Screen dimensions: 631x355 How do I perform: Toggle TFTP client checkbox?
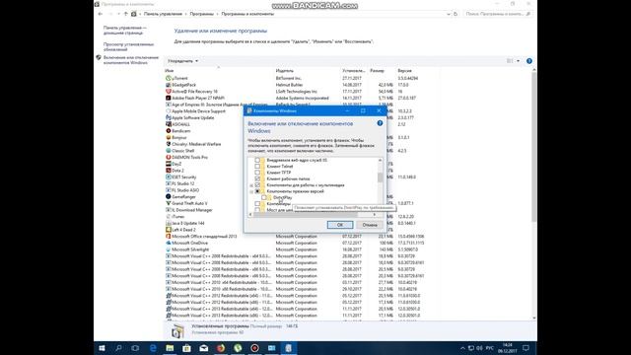257,173
